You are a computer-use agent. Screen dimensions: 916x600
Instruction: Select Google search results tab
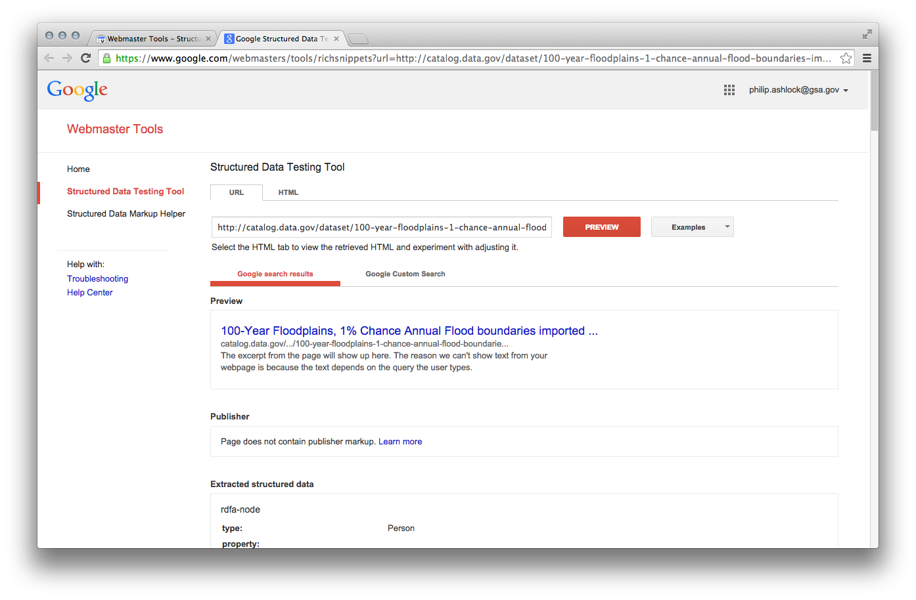[x=275, y=274]
